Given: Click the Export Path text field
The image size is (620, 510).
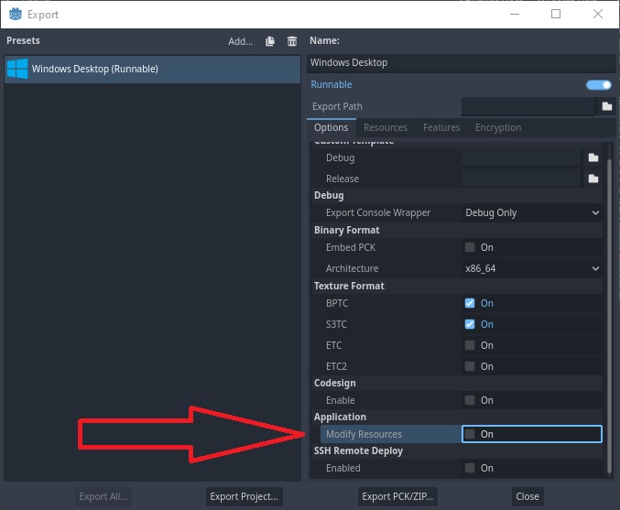Looking at the screenshot, I should point(528,106).
